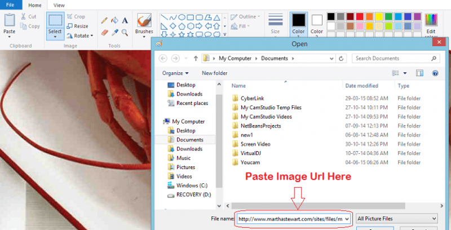
Task: Select the Text tool
Action: (125, 20)
